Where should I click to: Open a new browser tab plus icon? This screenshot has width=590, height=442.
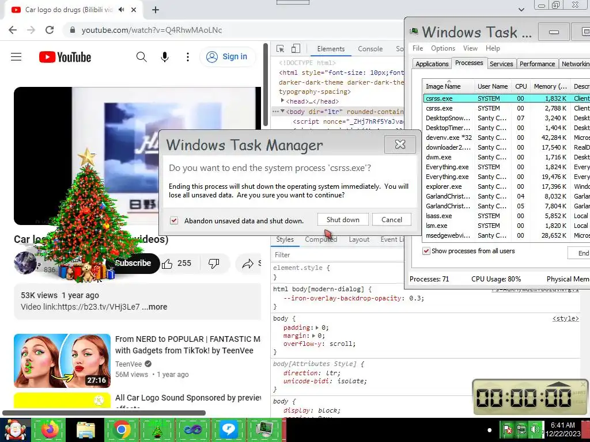[x=156, y=10]
